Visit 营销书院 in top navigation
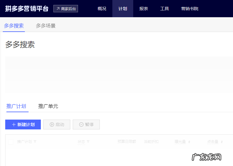Image resolution: width=233 pixels, height=166 pixels. [190, 9]
